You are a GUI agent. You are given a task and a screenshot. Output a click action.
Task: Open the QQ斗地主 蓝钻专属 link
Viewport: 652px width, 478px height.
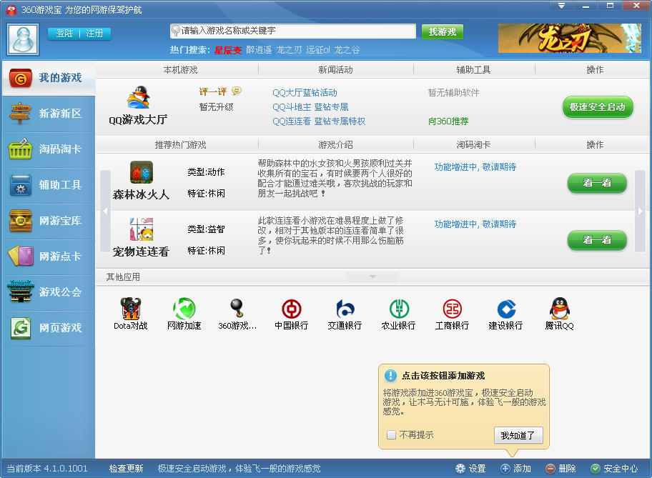tap(310, 107)
